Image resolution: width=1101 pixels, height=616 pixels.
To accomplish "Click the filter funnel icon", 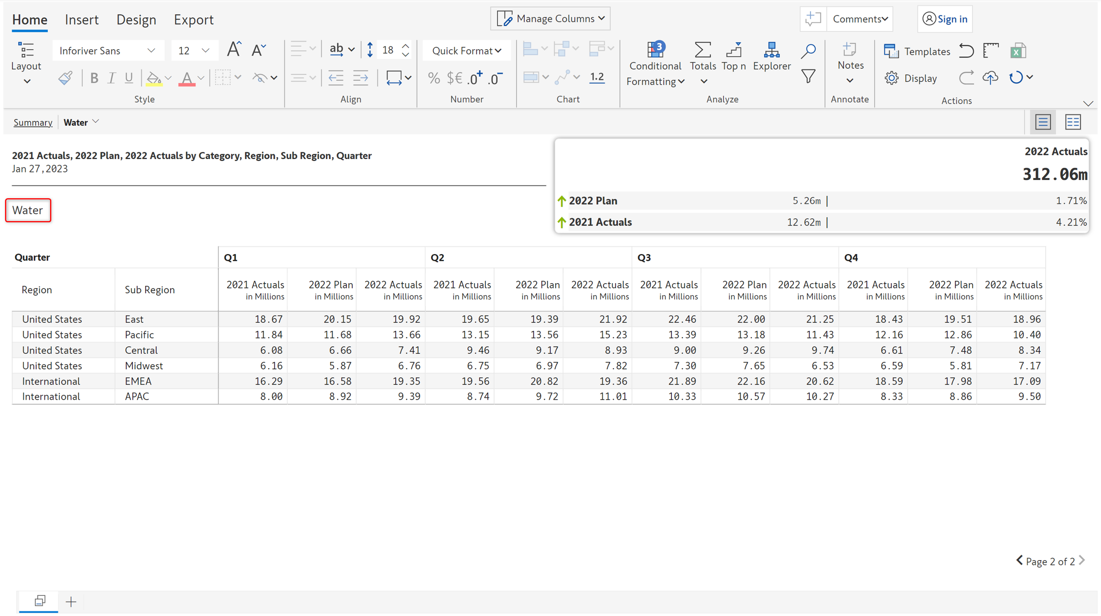I will tap(808, 76).
